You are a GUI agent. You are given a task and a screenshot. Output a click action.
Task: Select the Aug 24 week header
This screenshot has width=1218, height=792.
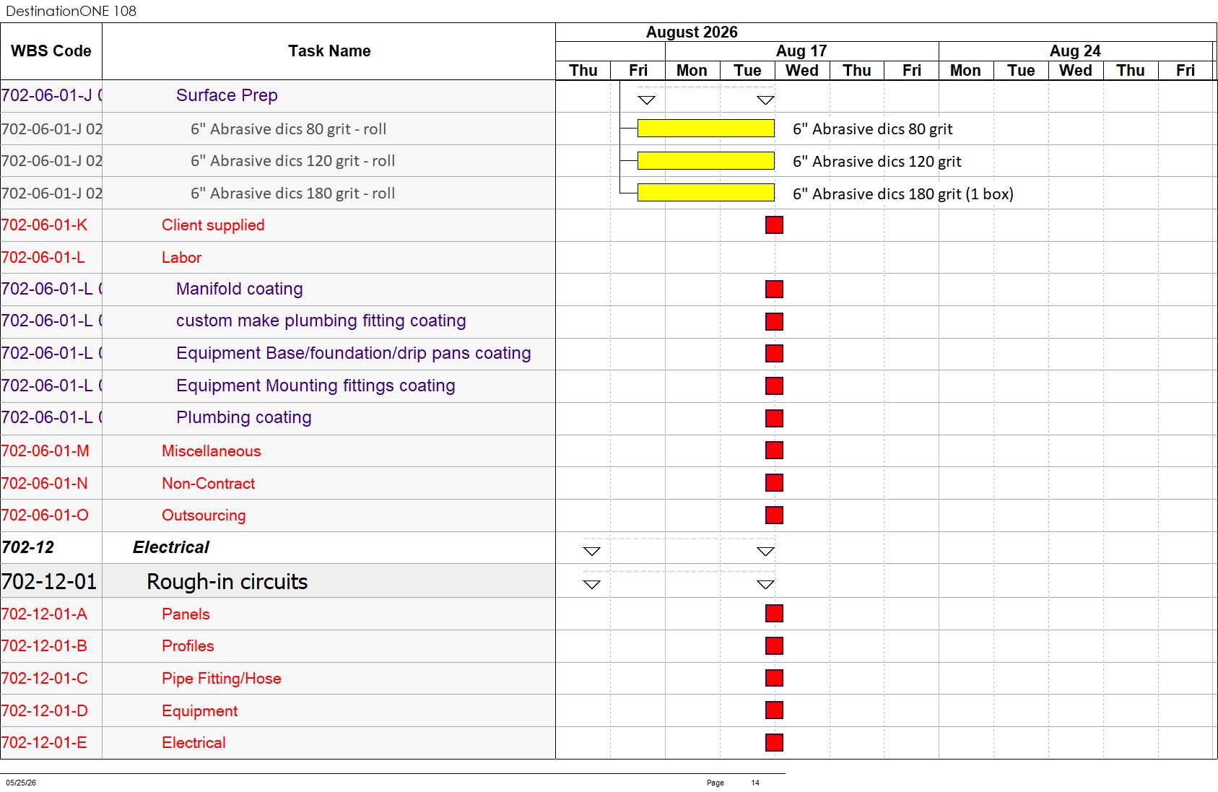(1075, 51)
